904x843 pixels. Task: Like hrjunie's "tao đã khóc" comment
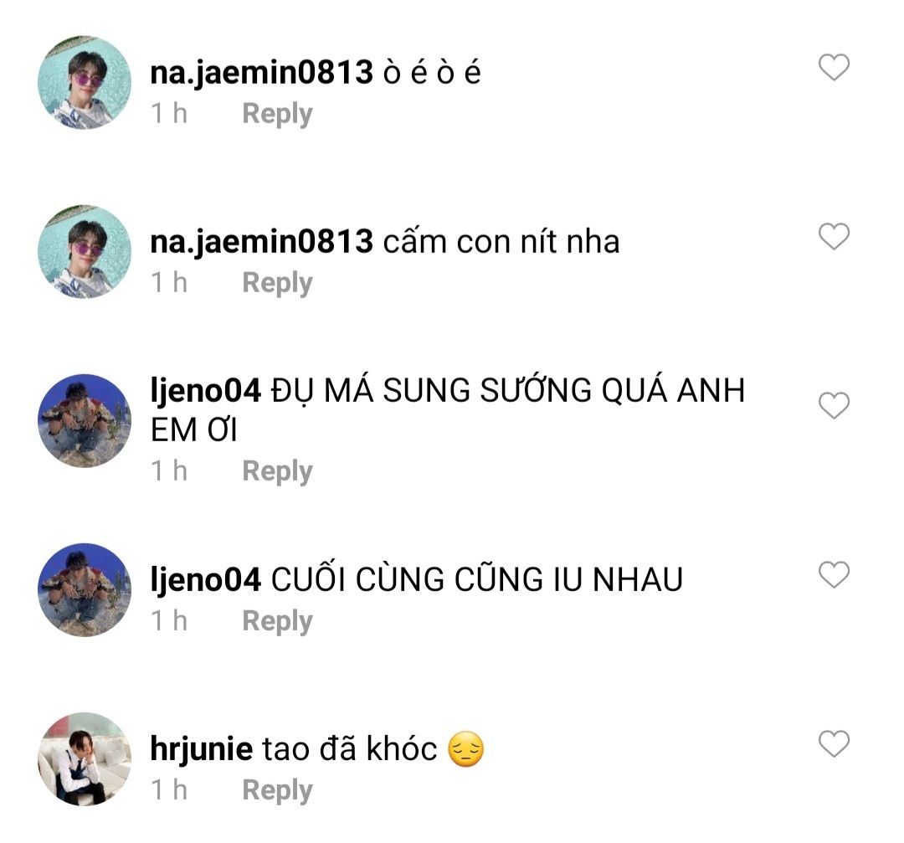click(x=834, y=744)
